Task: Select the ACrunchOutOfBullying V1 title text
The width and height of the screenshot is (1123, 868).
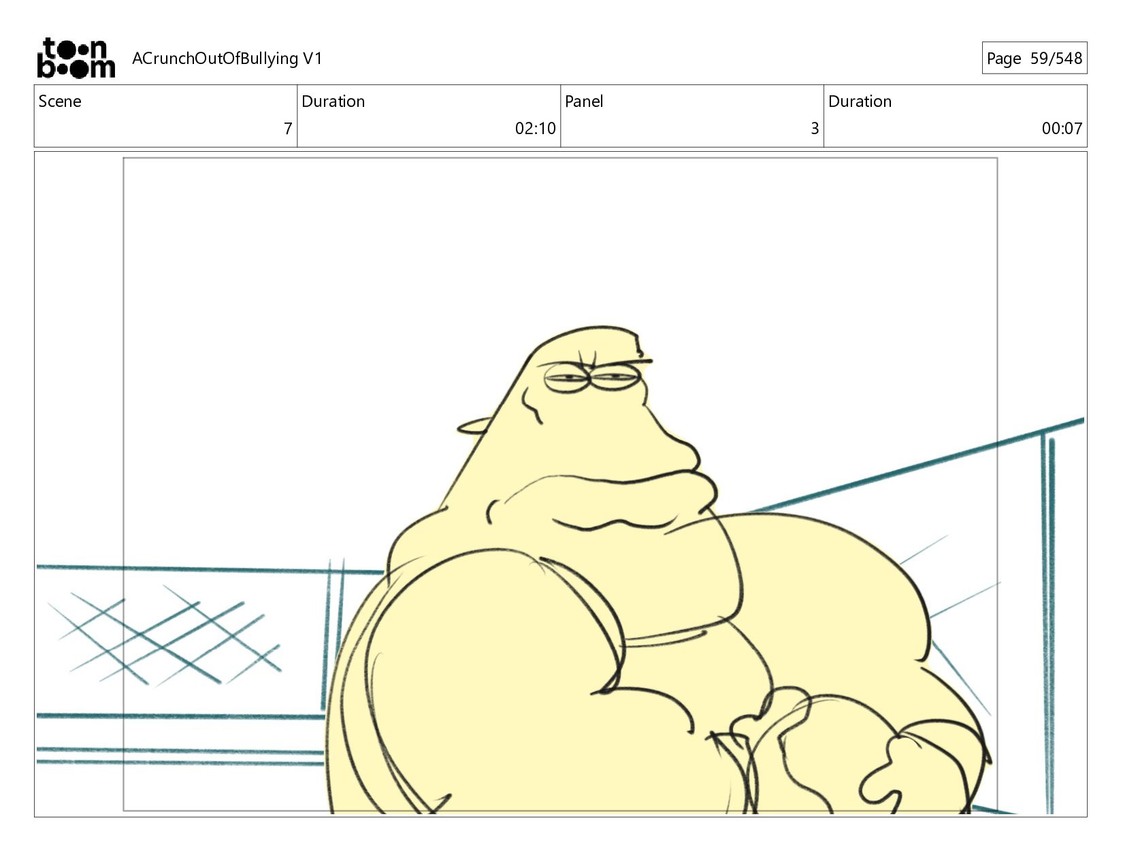Action: tap(227, 59)
